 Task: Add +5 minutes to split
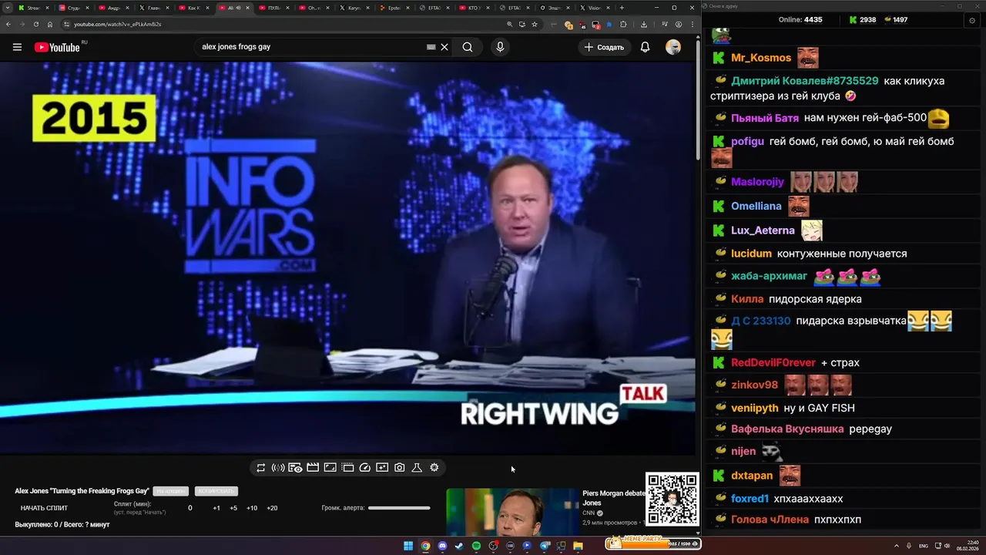[x=233, y=509]
